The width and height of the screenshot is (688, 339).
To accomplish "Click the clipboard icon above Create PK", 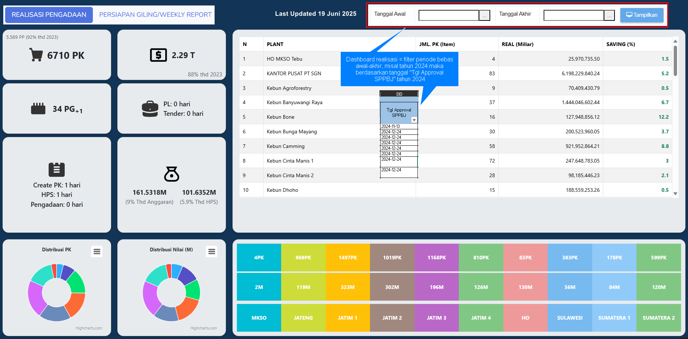I will 57,169.
